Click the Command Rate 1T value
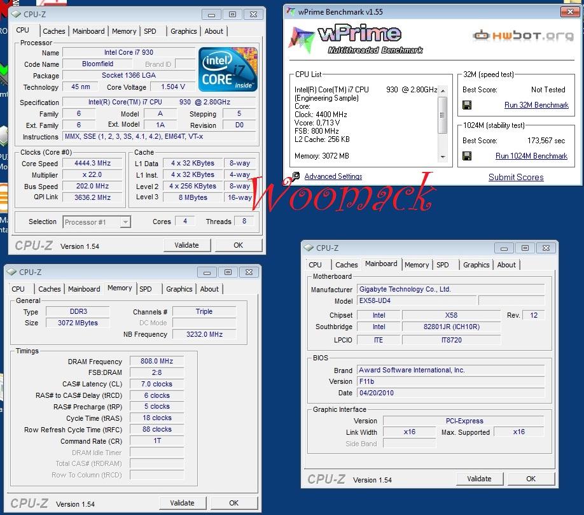This screenshot has height=515, width=584. click(156, 441)
